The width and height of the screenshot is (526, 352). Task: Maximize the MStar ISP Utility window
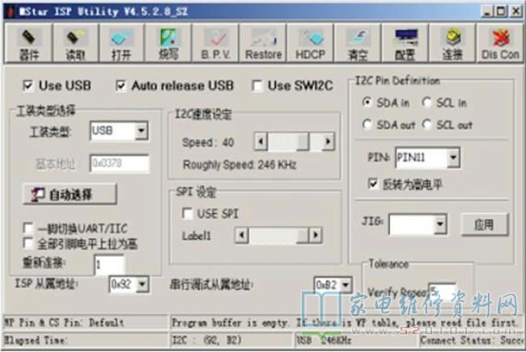pos(501,12)
